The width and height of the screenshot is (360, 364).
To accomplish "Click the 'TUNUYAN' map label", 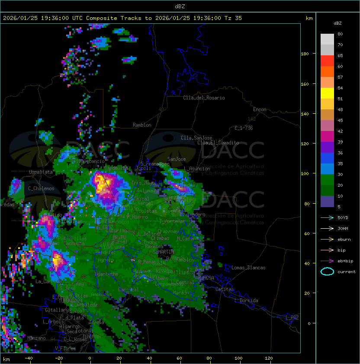I will point(92,337).
